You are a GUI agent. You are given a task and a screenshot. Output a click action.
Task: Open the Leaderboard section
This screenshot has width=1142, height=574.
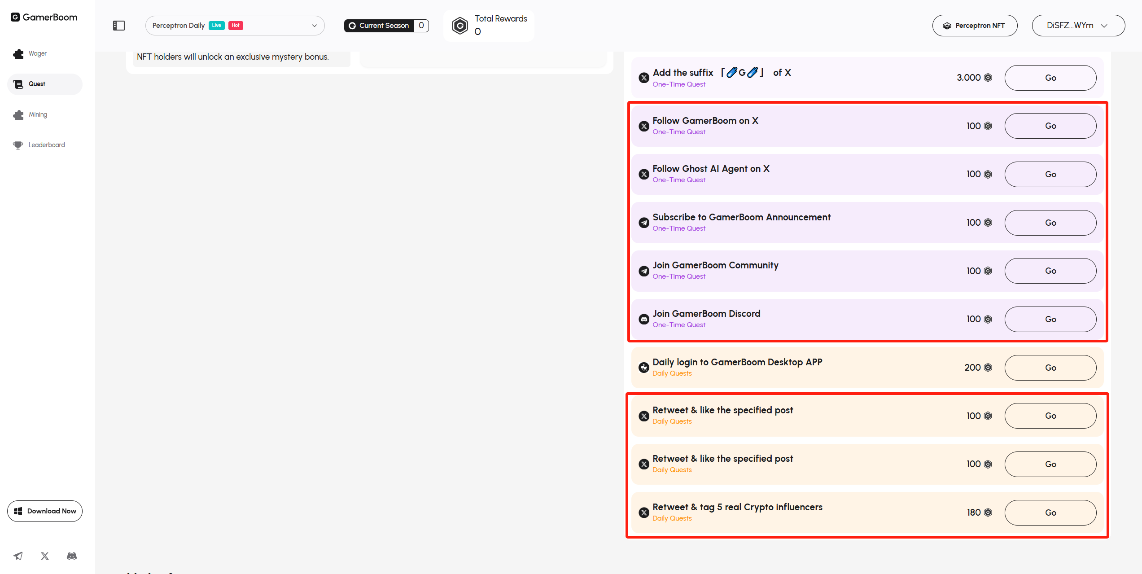click(45, 145)
